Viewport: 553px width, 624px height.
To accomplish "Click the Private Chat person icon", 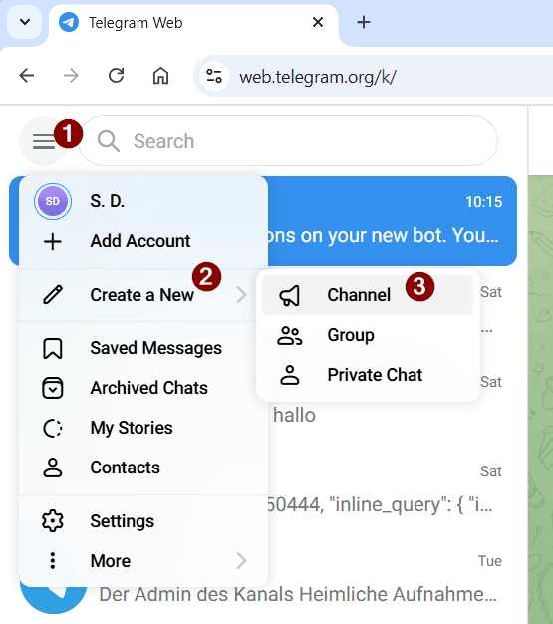I will point(290,375).
